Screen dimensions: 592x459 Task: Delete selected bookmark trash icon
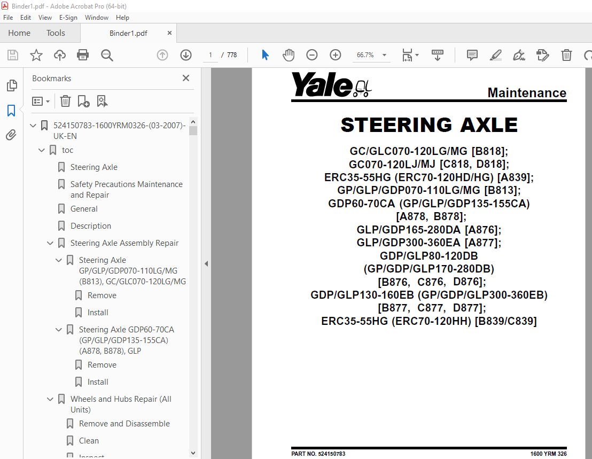(65, 101)
